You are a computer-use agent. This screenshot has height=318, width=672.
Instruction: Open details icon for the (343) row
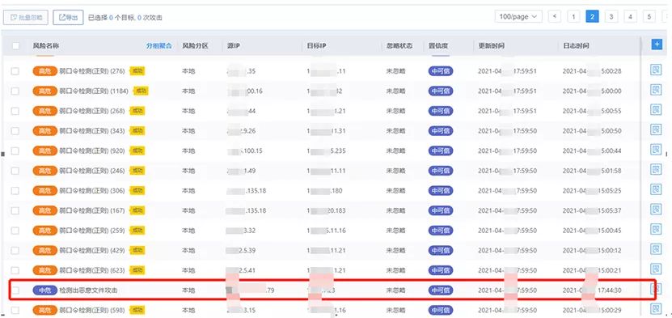(x=656, y=129)
